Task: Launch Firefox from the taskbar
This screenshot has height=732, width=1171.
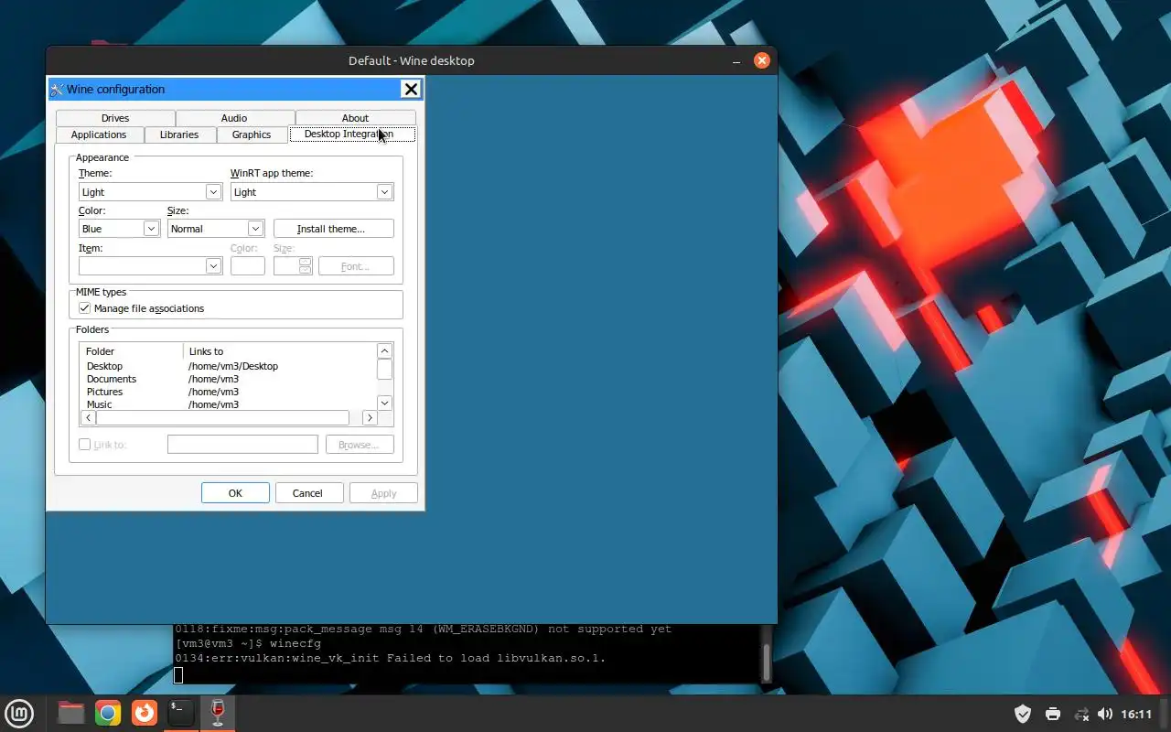Action: 145,713
